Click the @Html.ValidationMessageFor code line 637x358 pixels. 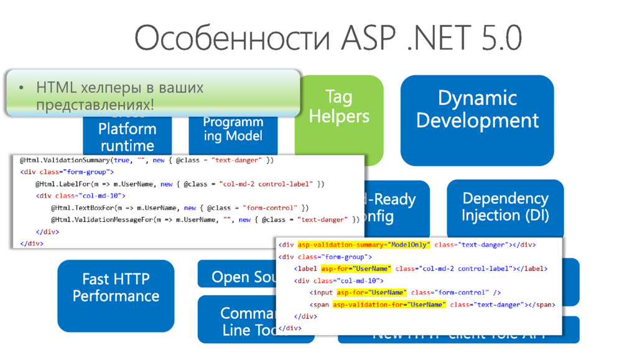[205, 220]
